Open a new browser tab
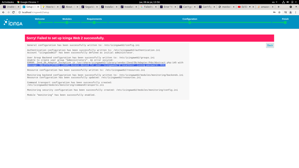 tap(278, 6)
